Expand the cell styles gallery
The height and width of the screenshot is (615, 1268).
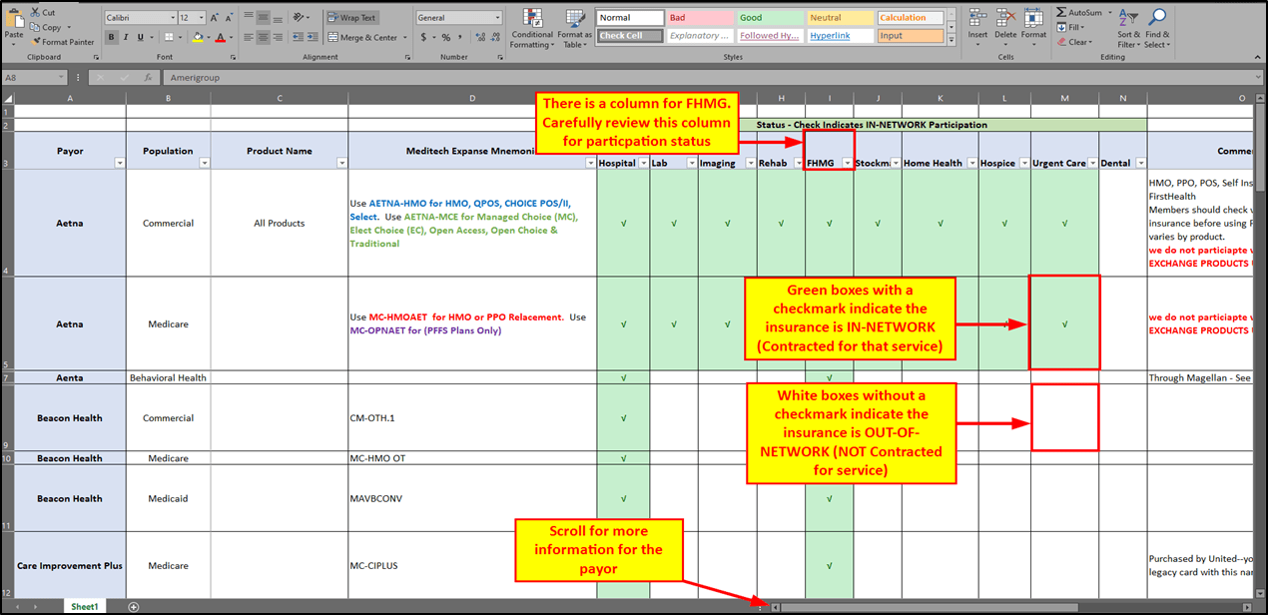pyautogui.click(x=951, y=40)
